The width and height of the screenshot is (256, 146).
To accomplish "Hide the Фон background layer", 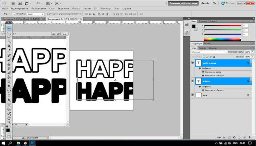I will (192, 95).
